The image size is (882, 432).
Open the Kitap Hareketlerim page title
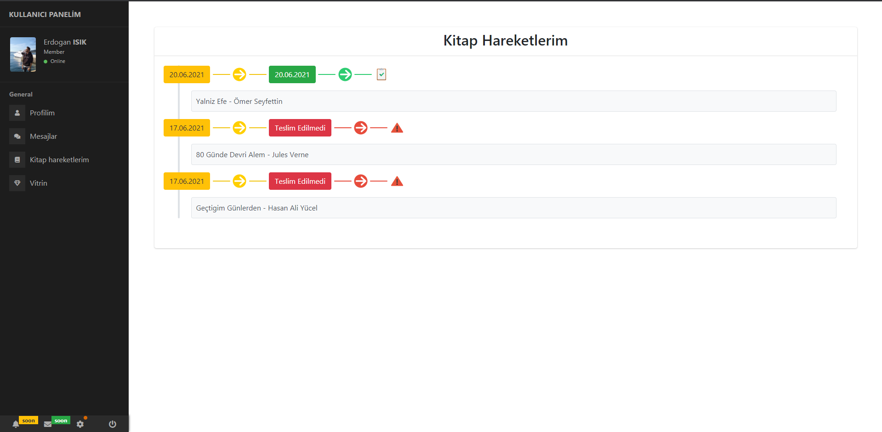click(x=505, y=40)
